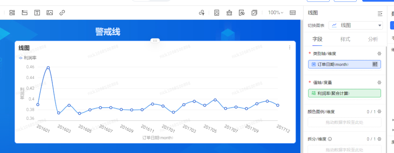Image resolution: width=394 pixels, height=153 pixels.
Task: Click the ruler layout icon in toolbar
Action: point(293,13)
